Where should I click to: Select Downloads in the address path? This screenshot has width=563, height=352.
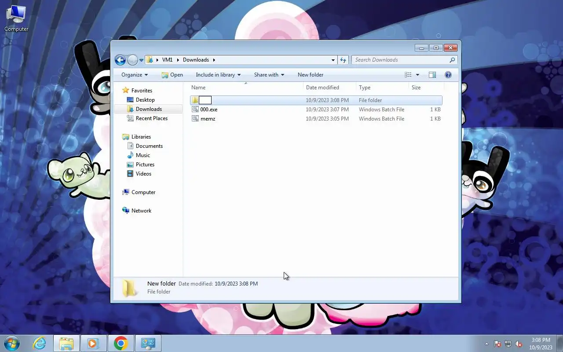click(x=196, y=60)
